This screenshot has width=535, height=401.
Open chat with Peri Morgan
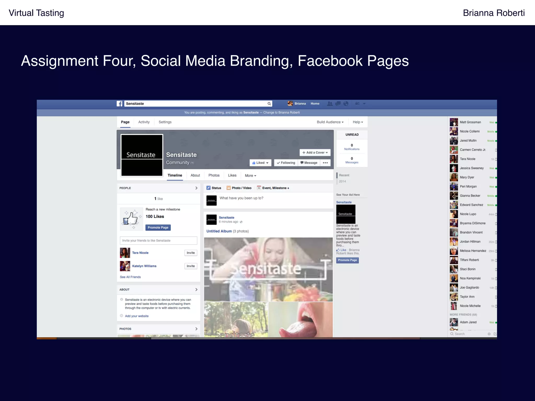[x=473, y=186]
